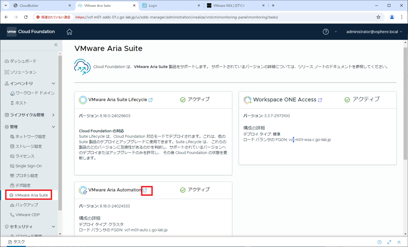The width and height of the screenshot is (408, 247).
Task: Go back in the browser
Action: click(x=6, y=17)
